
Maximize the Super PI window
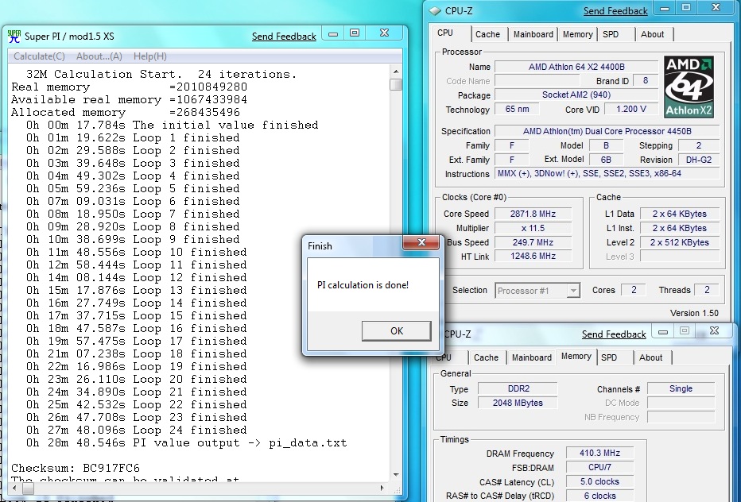(x=355, y=33)
